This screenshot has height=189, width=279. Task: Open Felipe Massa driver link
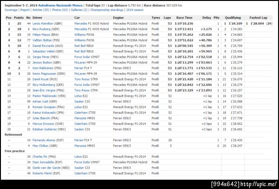coord(41,35)
